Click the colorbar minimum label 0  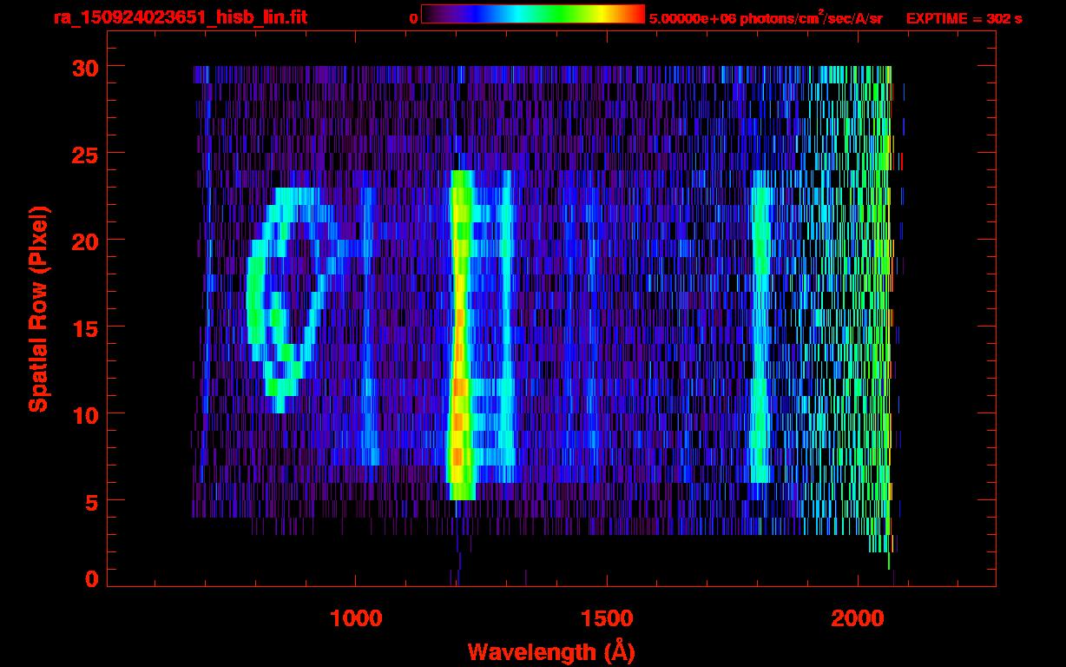click(414, 18)
